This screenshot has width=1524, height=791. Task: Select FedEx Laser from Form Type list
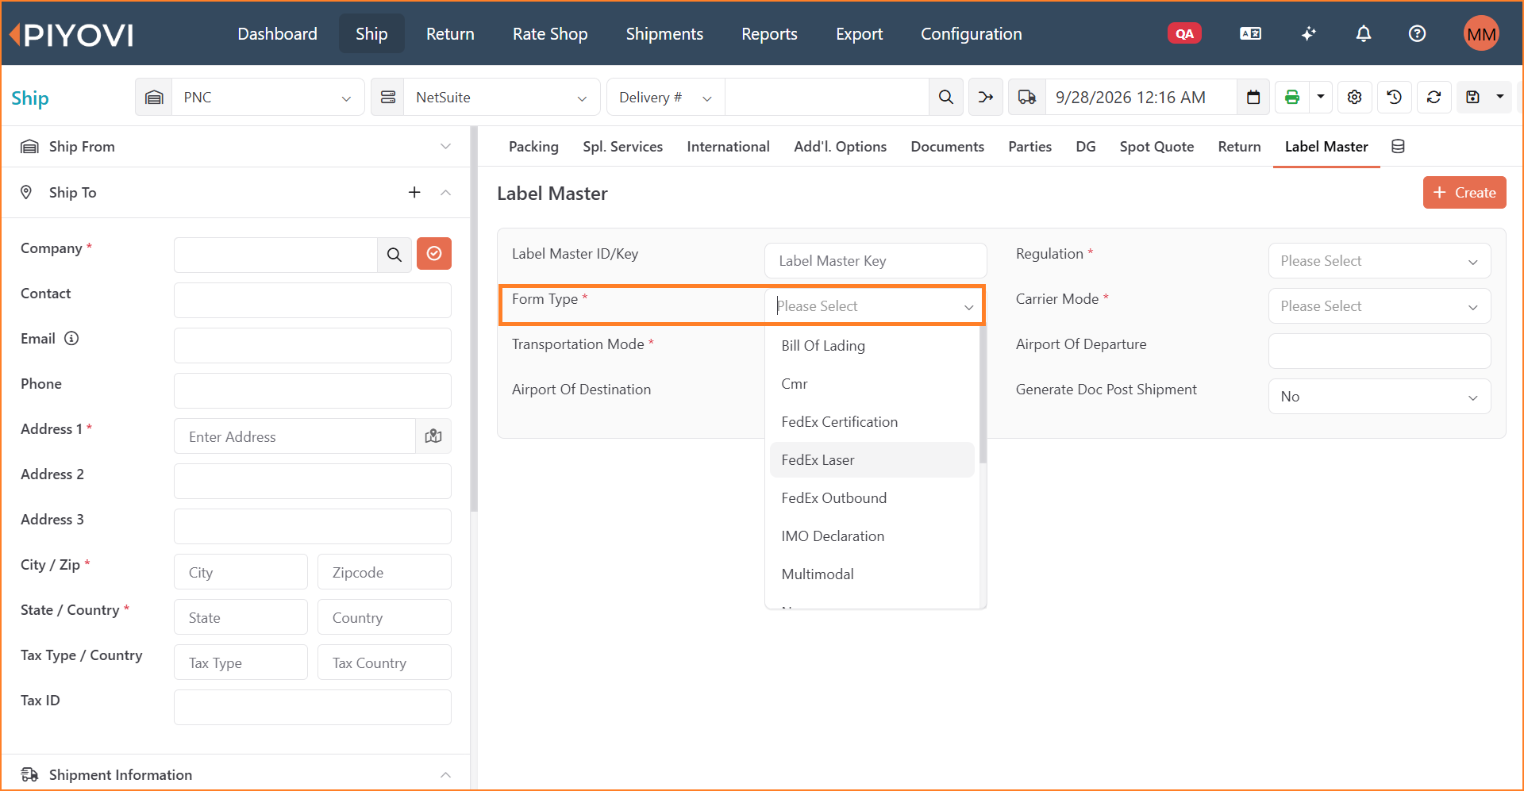(872, 459)
